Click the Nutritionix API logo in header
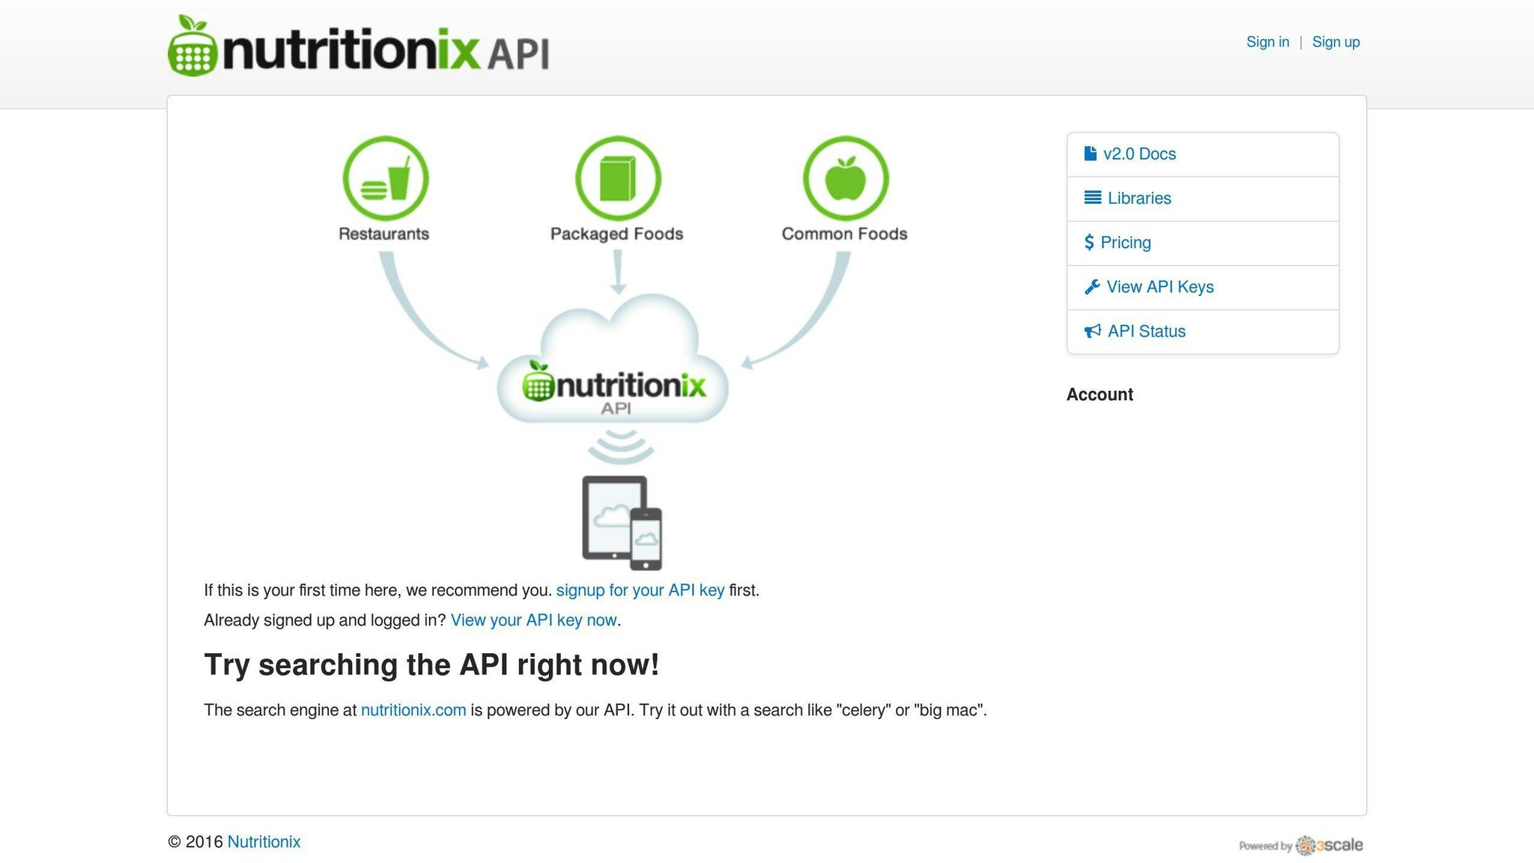This screenshot has height=863, width=1534. (358, 46)
